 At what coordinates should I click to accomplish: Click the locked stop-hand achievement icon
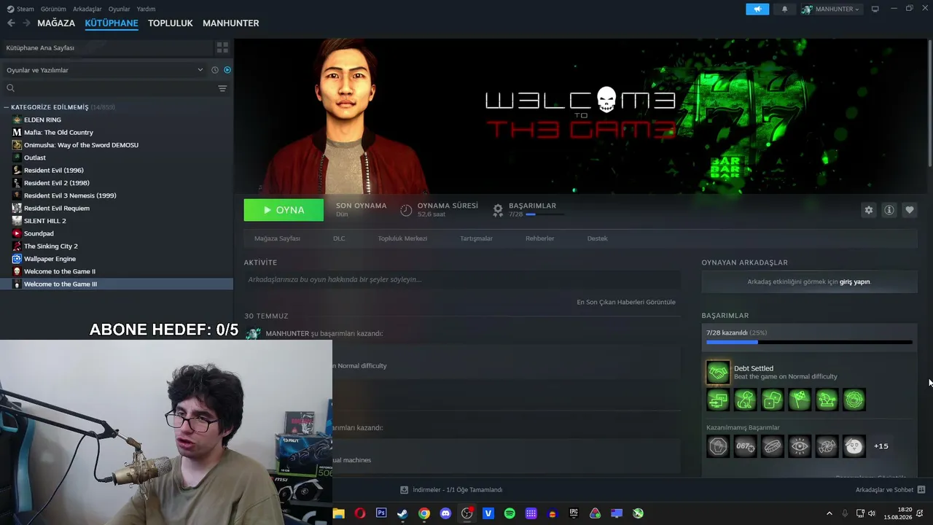tap(718, 446)
